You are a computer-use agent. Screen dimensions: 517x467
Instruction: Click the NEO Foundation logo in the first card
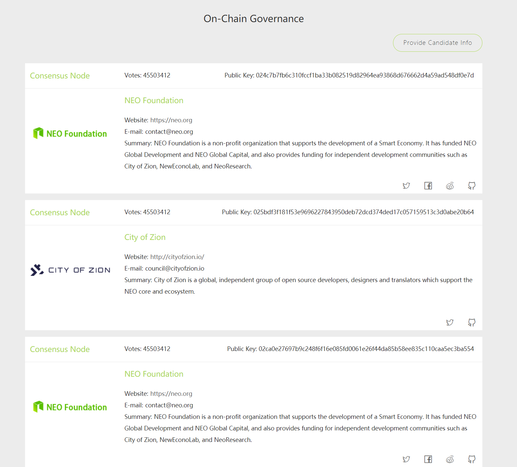tap(70, 133)
